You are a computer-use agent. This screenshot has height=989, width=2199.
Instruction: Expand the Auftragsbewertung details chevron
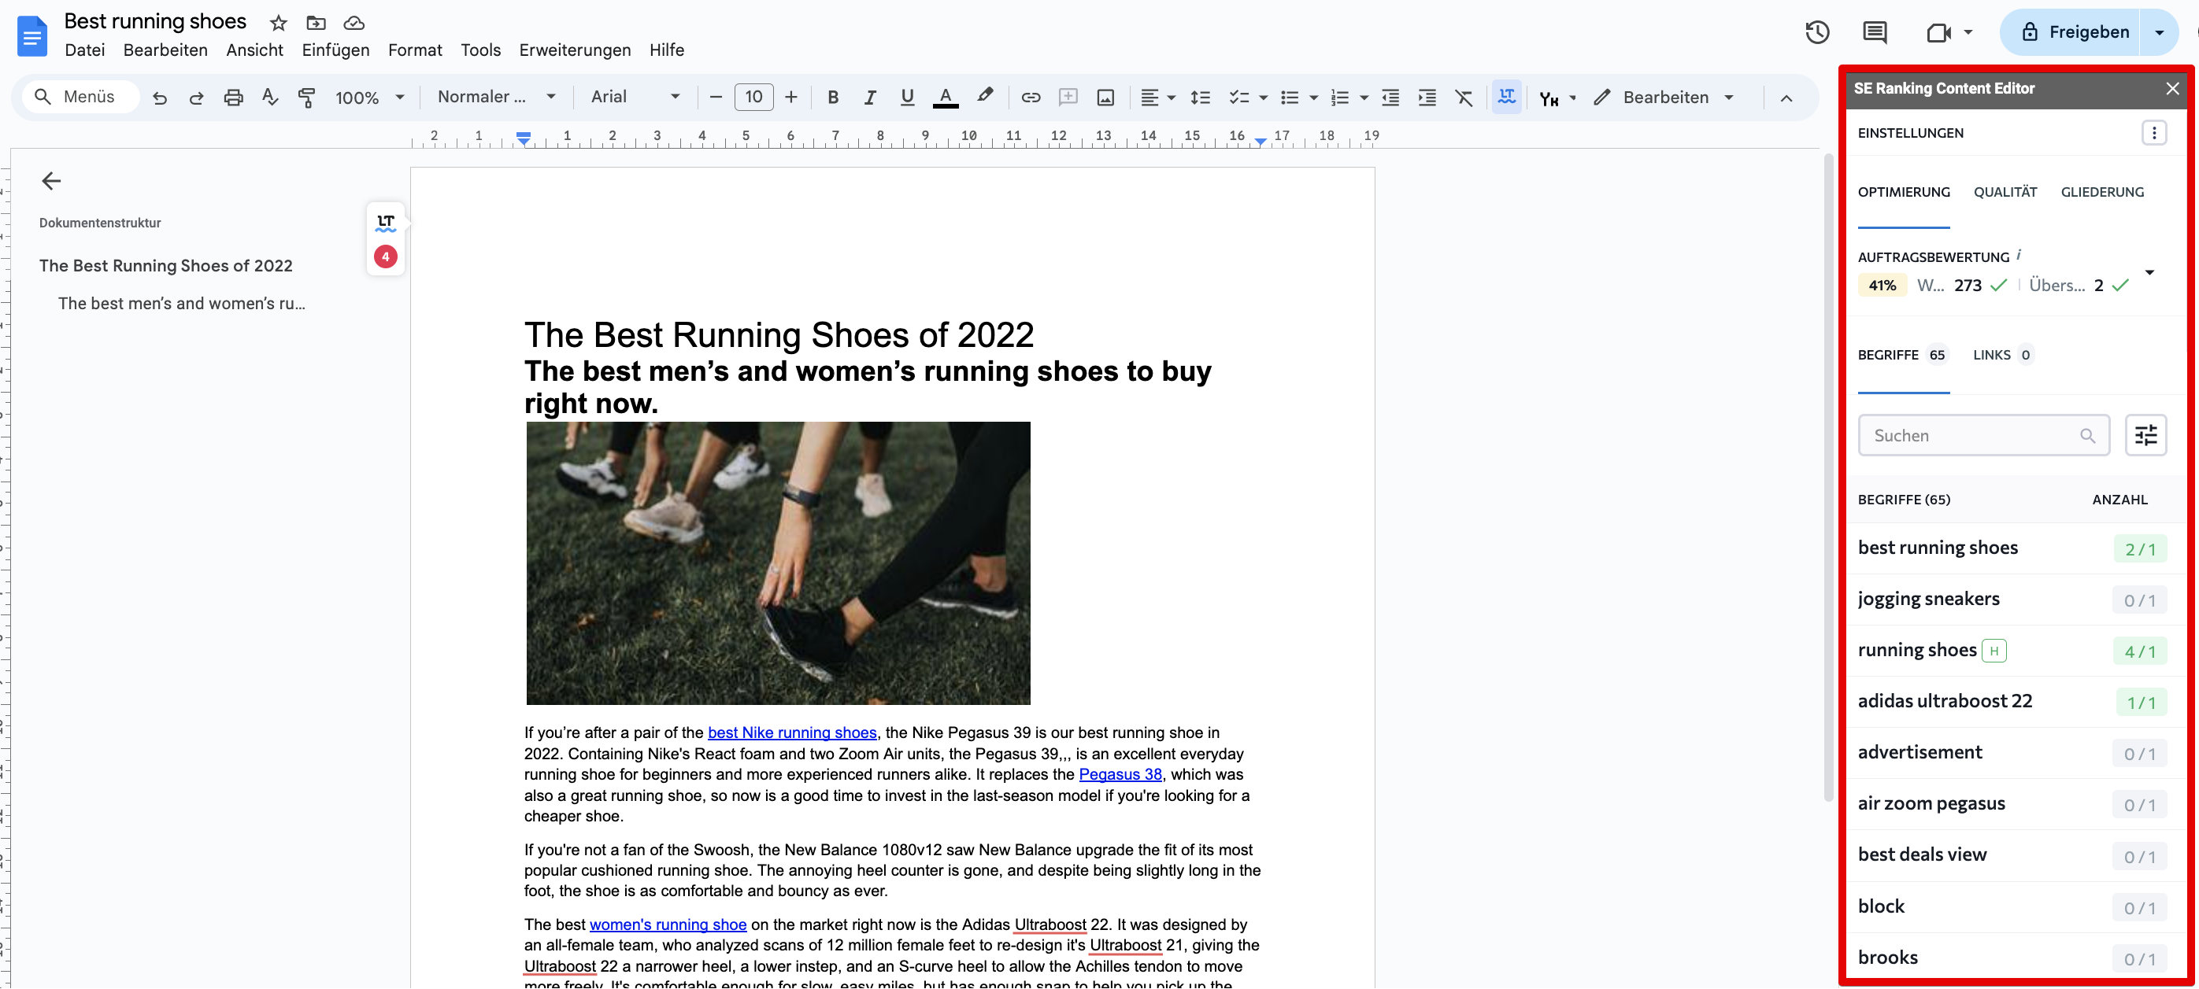(x=2150, y=272)
